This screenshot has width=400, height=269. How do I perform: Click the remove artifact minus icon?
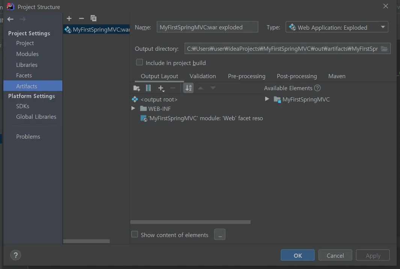[81, 18]
